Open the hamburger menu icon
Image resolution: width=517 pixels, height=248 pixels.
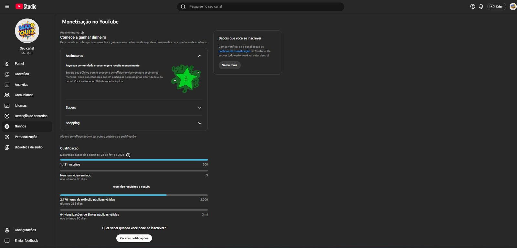[x=7, y=6]
